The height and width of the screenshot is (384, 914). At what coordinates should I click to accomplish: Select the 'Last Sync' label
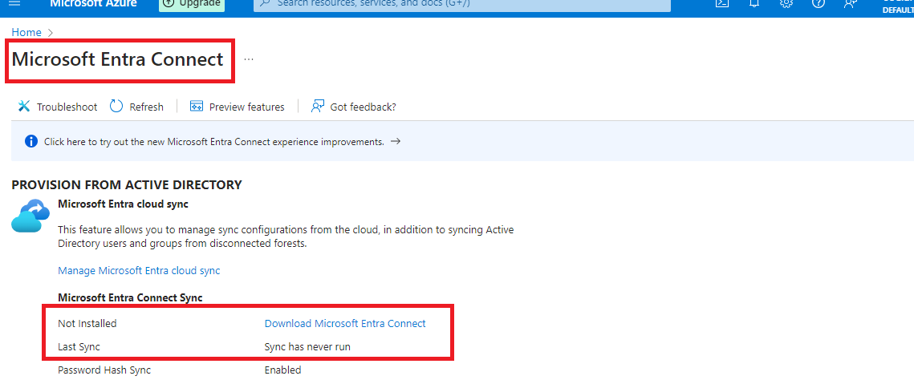(79, 346)
